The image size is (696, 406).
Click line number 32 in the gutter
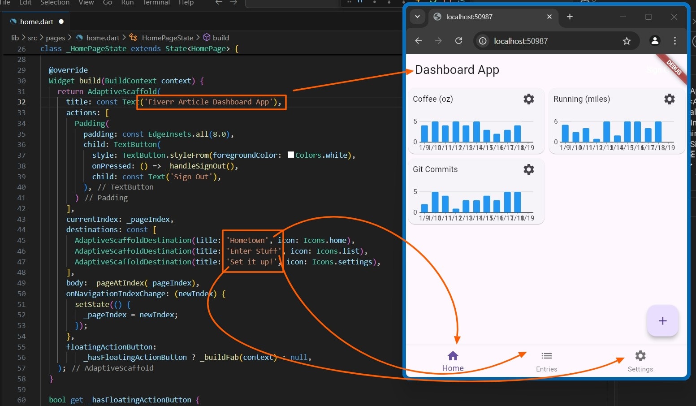click(22, 102)
